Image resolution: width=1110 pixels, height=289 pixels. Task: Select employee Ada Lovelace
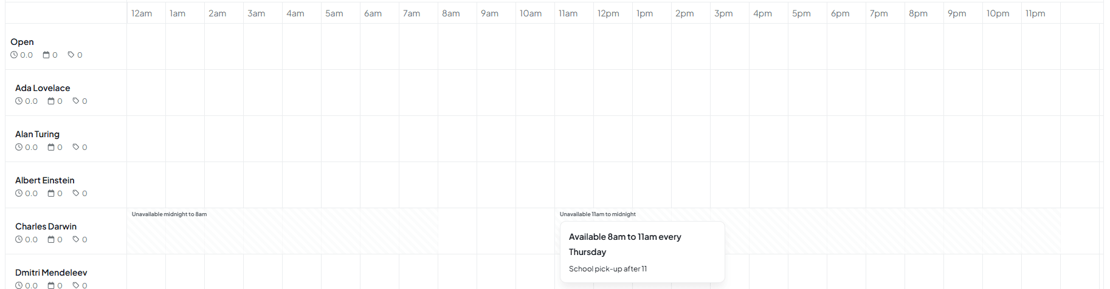point(43,88)
